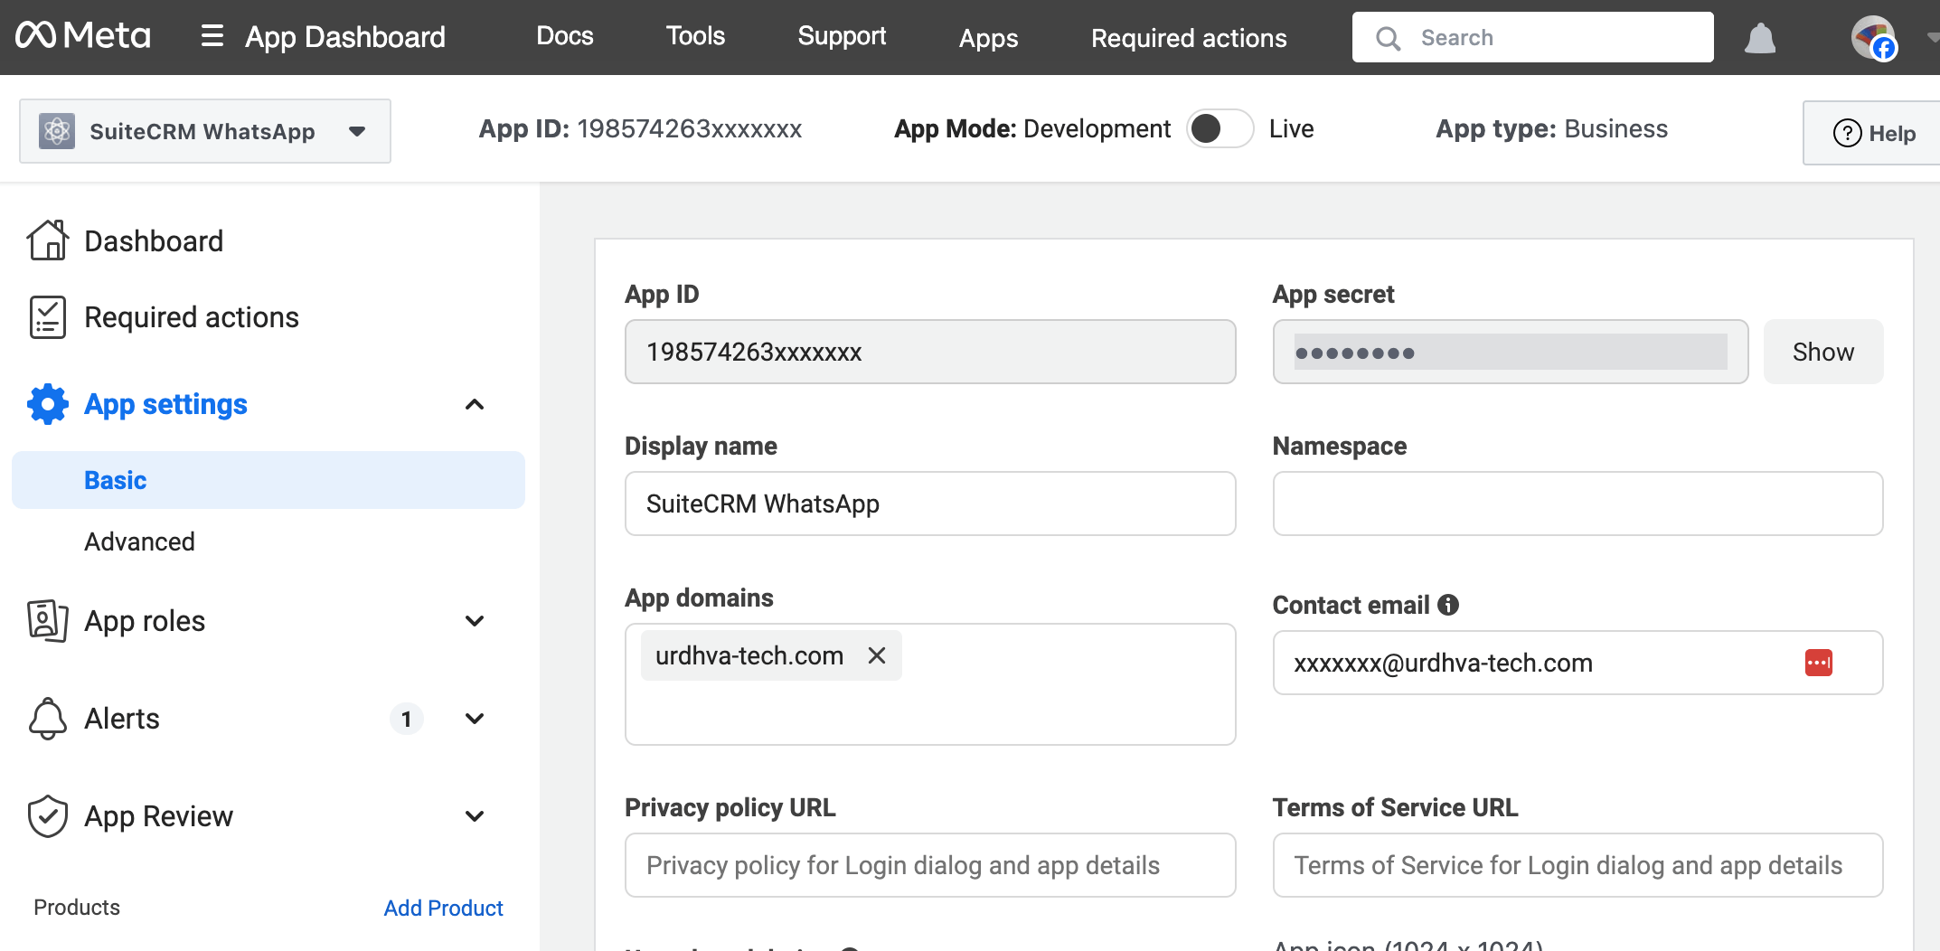
Task: Click the App settings gear icon
Action: click(48, 404)
